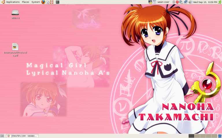Click the window icon left of ween User

point(154,2)
